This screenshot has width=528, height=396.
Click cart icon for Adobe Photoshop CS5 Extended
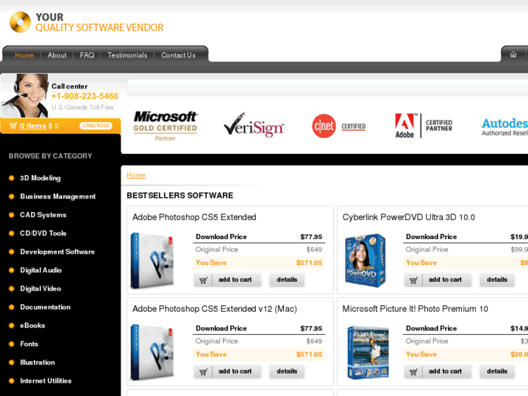click(203, 280)
